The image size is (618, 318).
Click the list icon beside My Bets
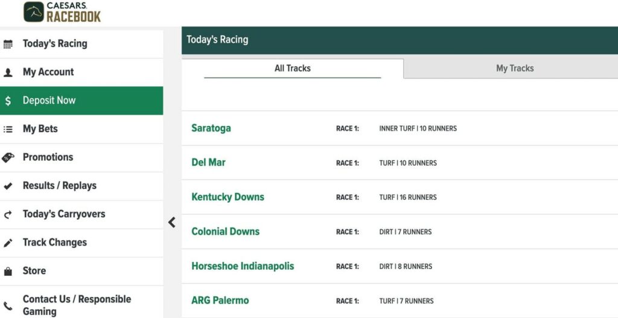coord(8,129)
